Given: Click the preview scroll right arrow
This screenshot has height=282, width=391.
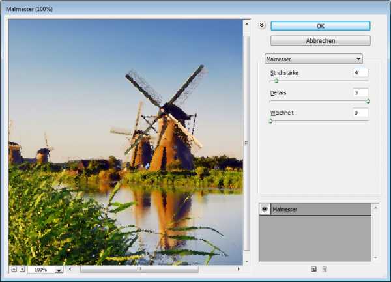Looking at the screenshot, I should pos(239,269).
